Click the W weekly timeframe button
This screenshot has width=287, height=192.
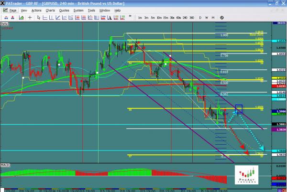pyautogui.click(x=207, y=17)
